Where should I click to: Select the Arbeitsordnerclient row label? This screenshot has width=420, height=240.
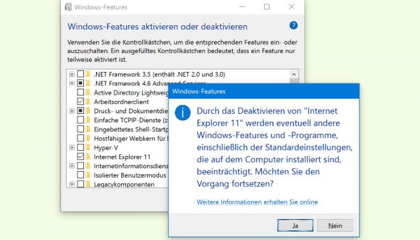pyautogui.click(x=121, y=102)
